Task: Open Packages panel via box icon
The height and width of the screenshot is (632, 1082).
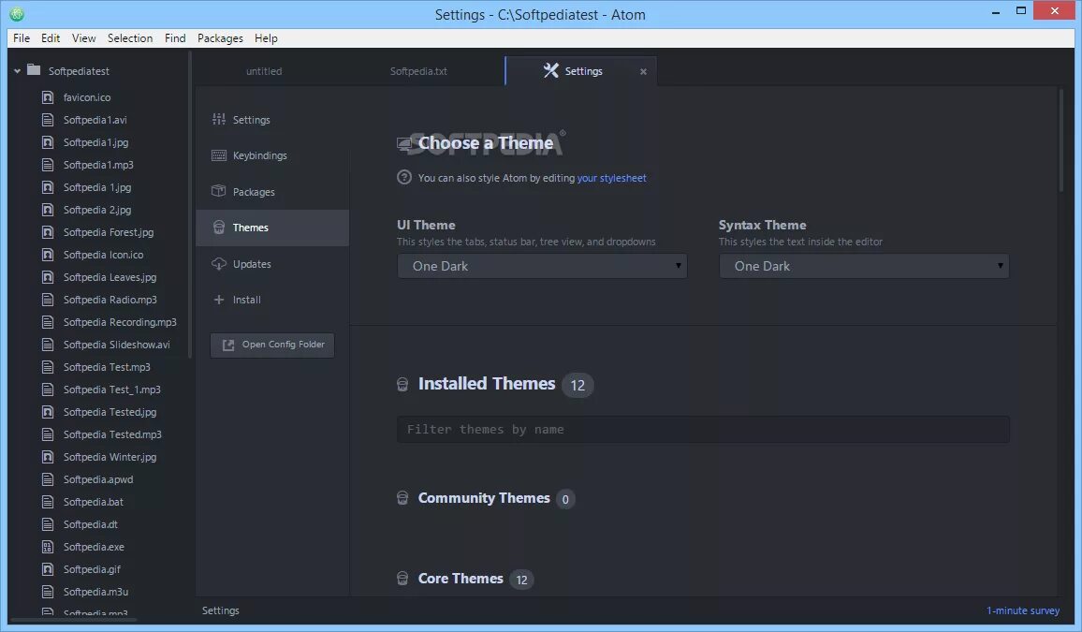Action: click(x=219, y=191)
